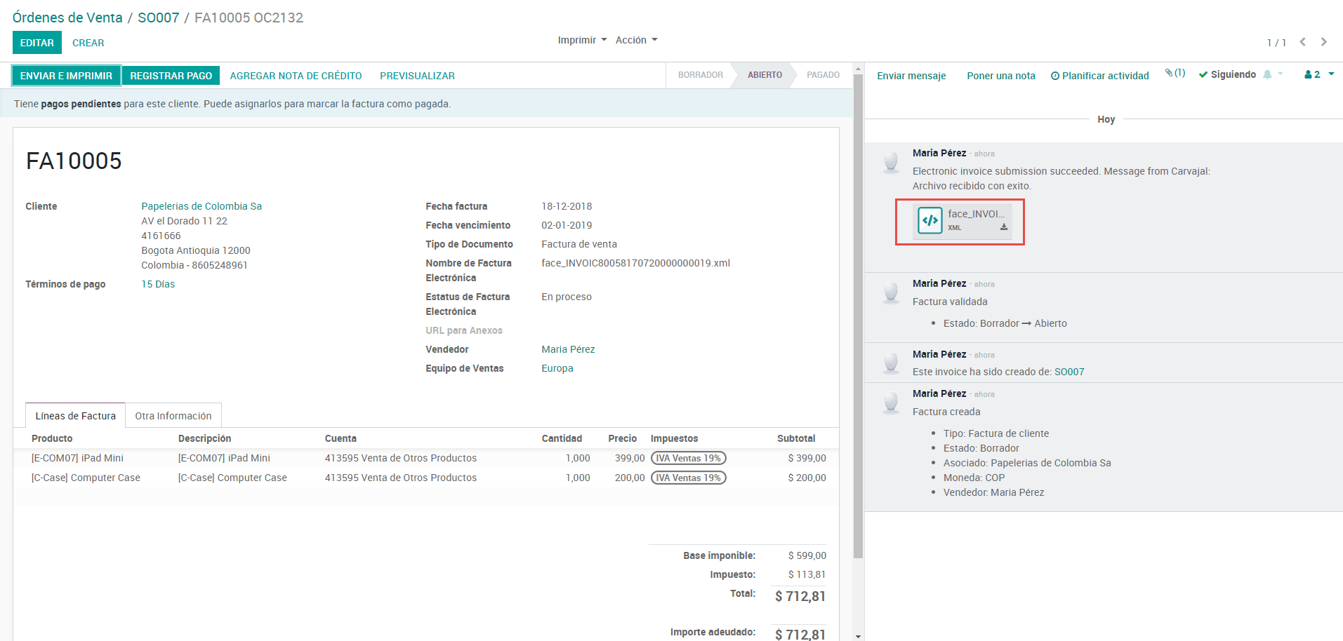Expand the followers count dropdown
1343x641 pixels.
(1319, 74)
